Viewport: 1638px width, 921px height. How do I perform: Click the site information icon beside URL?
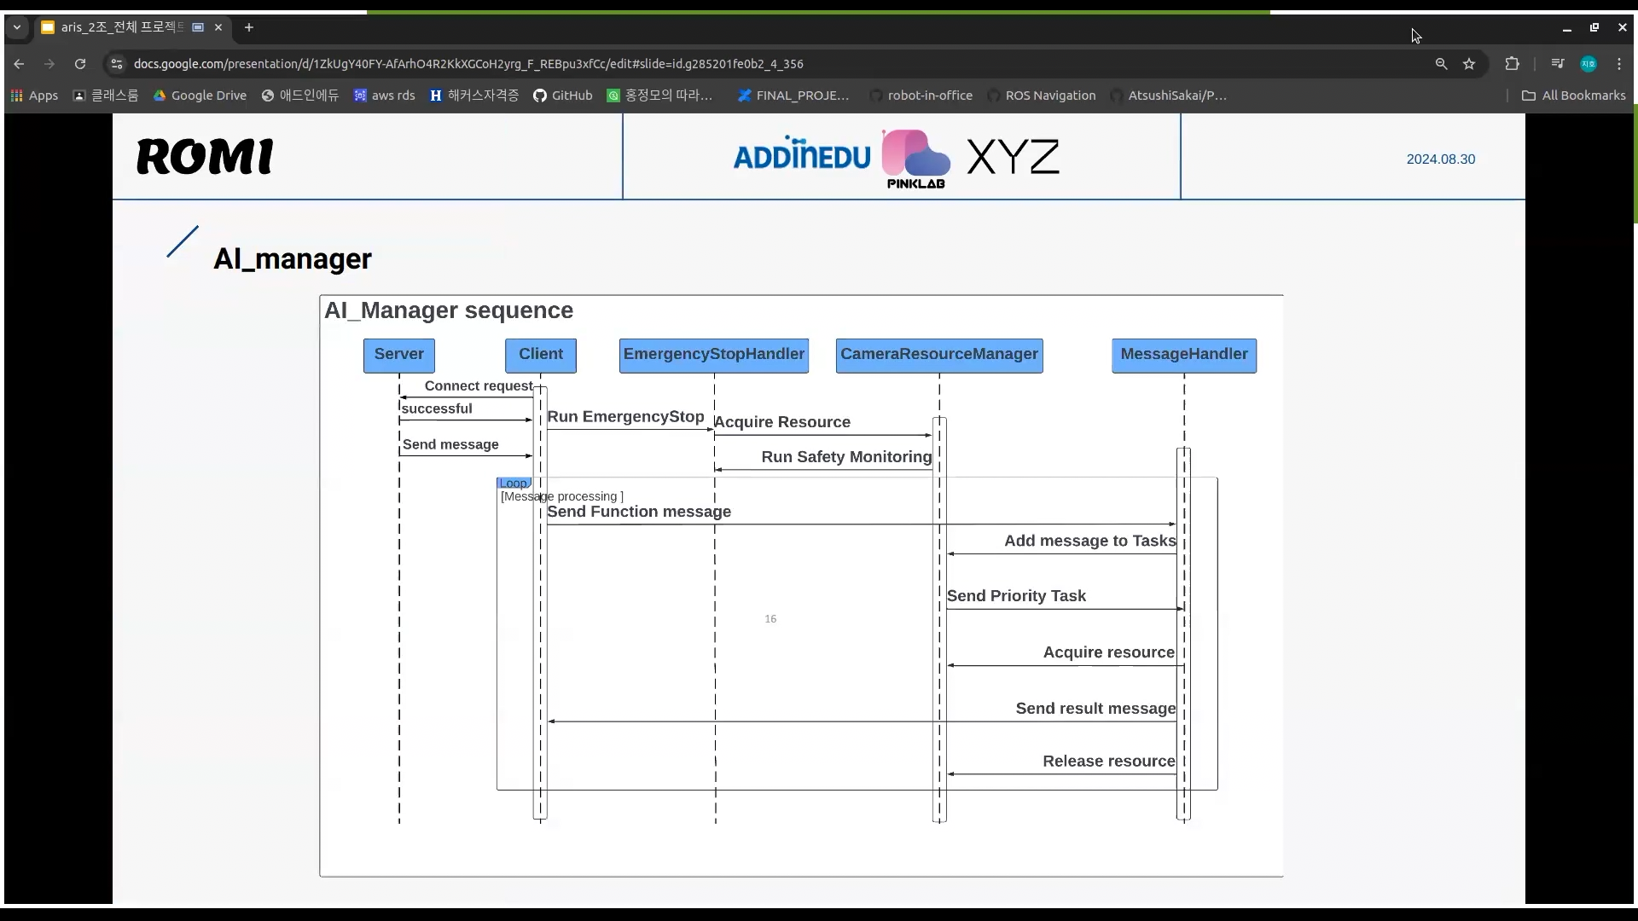click(x=117, y=64)
